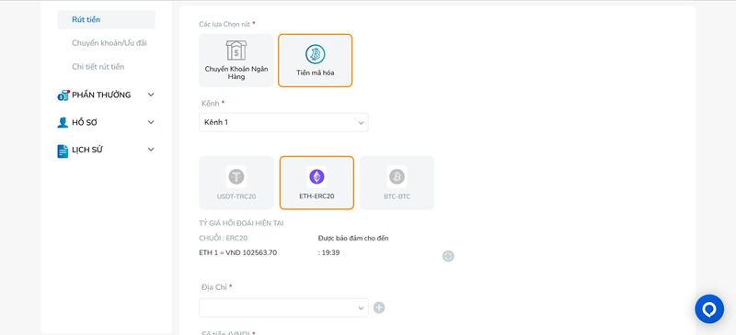Open the Kênh 1 channel dropdown

click(x=283, y=122)
